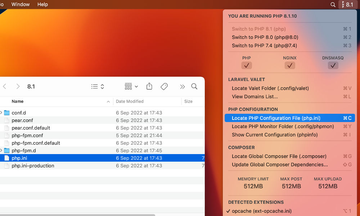Viewport: 360px width, 216px height.
Task: Switch to PHP 7.4 (php@7.4)
Action: 290,45
